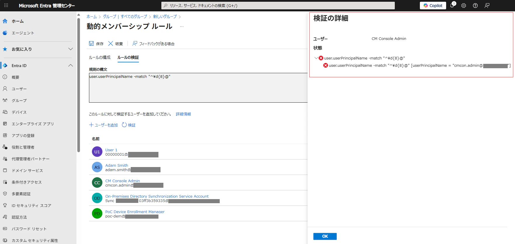
Task: Open デバイス in the sidebar
Action: 19,112
